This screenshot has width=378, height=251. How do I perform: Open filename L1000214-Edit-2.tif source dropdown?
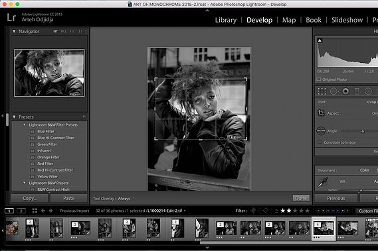click(x=167, y=211)
